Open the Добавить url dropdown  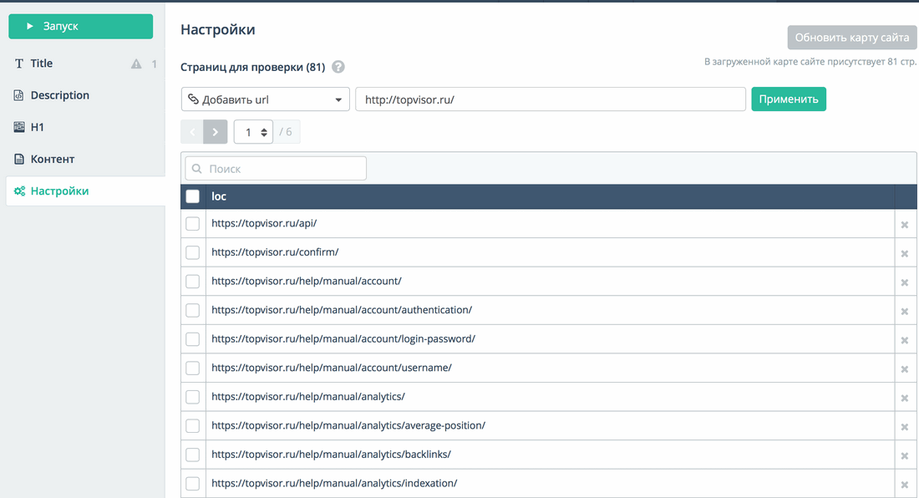point(265,99)
